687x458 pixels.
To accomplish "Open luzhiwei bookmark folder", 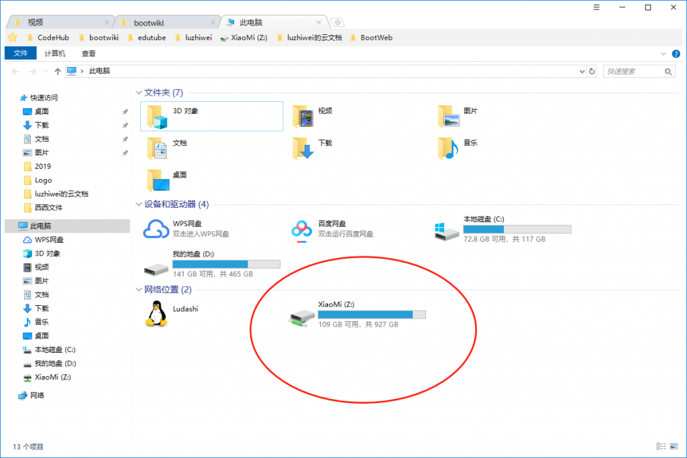I will [193, 38].
